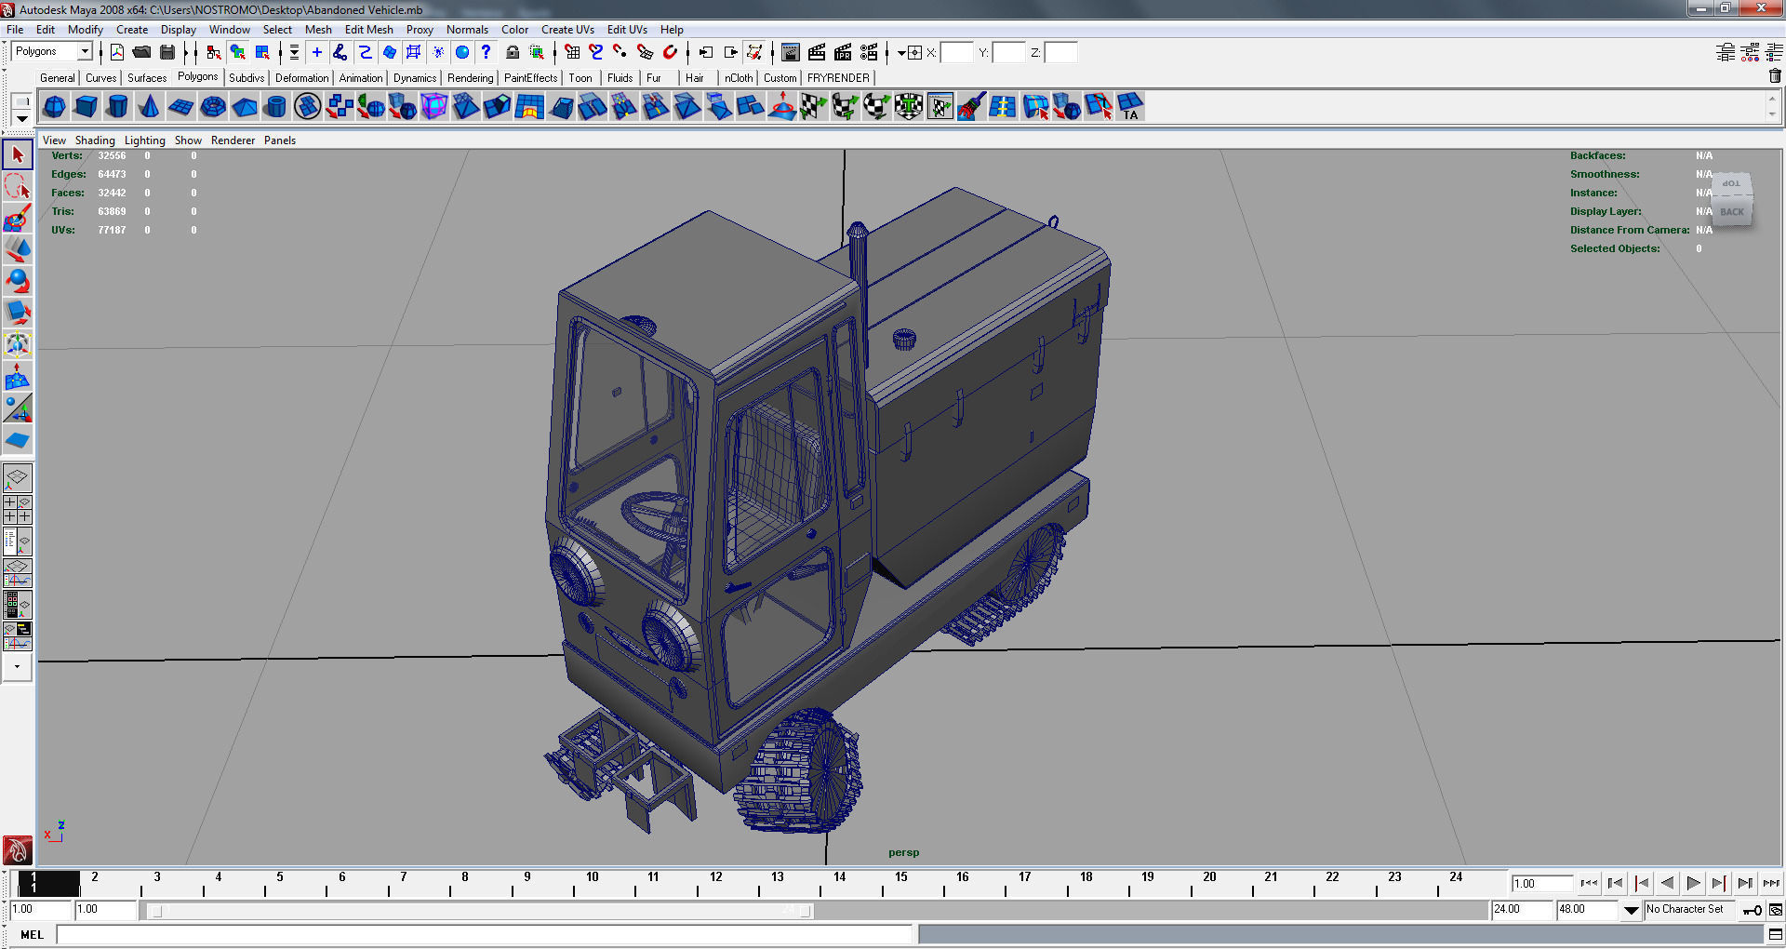Expand the shelf tab options arrow
This screenshot has height=949, width=1786.
(22, 118)
